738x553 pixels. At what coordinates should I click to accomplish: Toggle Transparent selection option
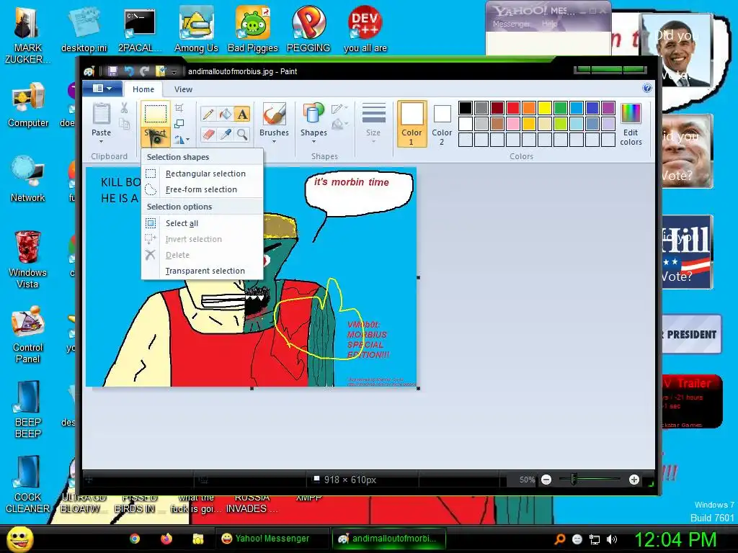(202, 271)
